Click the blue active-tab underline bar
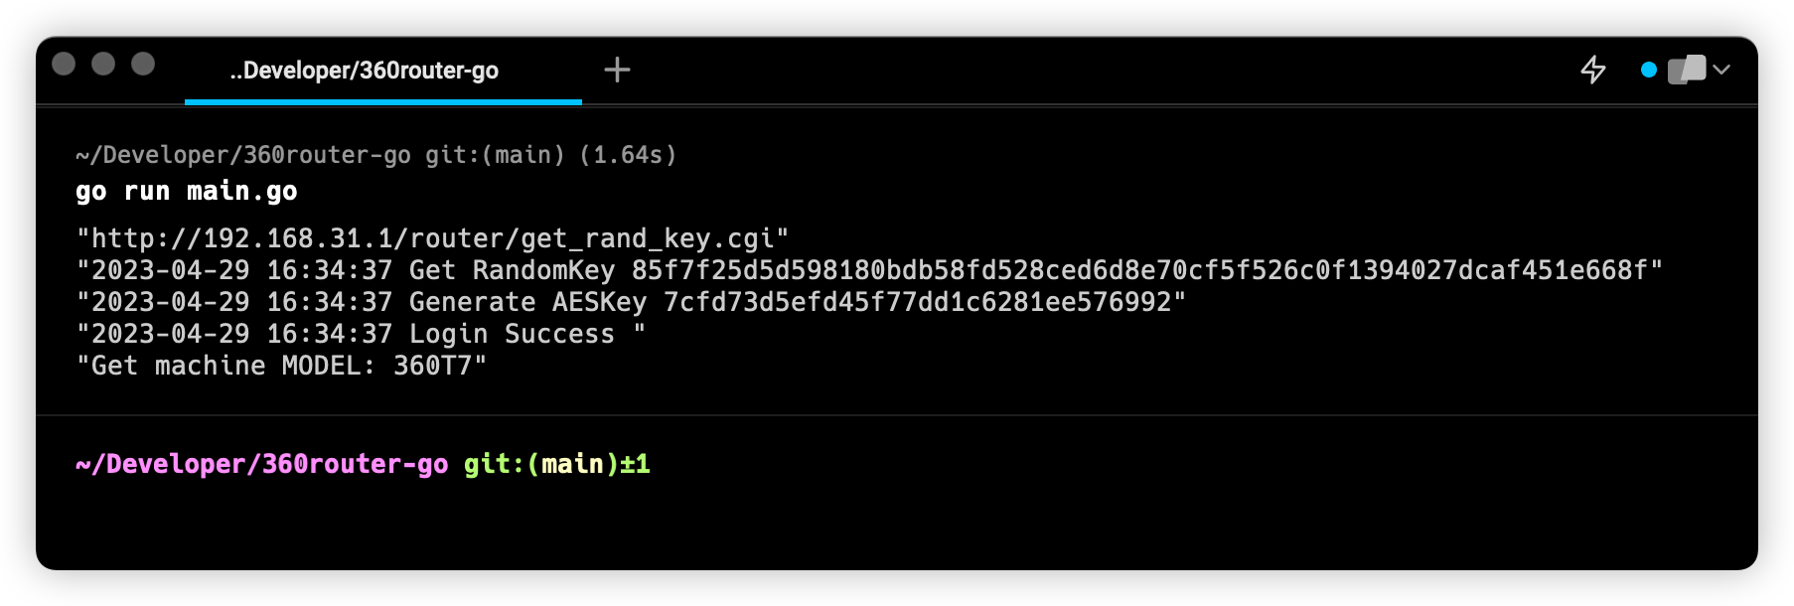Image resolution: width=1794 pixels, height=606 pixels. (383, 99)
